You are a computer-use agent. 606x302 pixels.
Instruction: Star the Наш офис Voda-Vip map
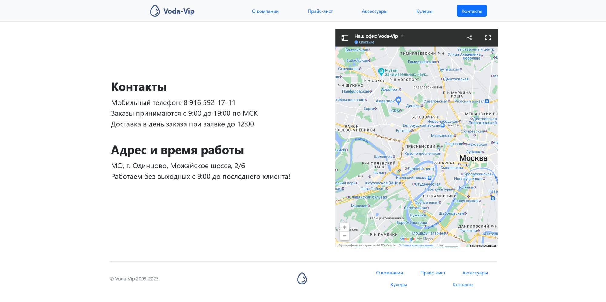(x=402, y=36)
